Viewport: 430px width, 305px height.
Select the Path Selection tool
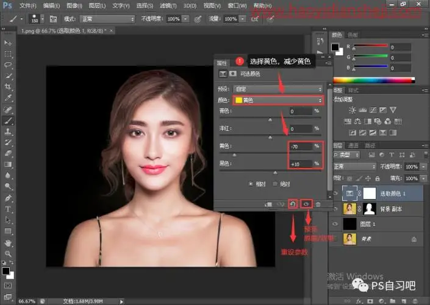click(8, 220)
